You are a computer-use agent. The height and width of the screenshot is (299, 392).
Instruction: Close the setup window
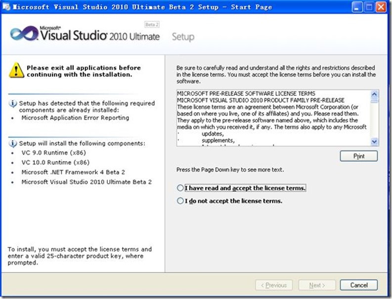click(x=381, y=7)
